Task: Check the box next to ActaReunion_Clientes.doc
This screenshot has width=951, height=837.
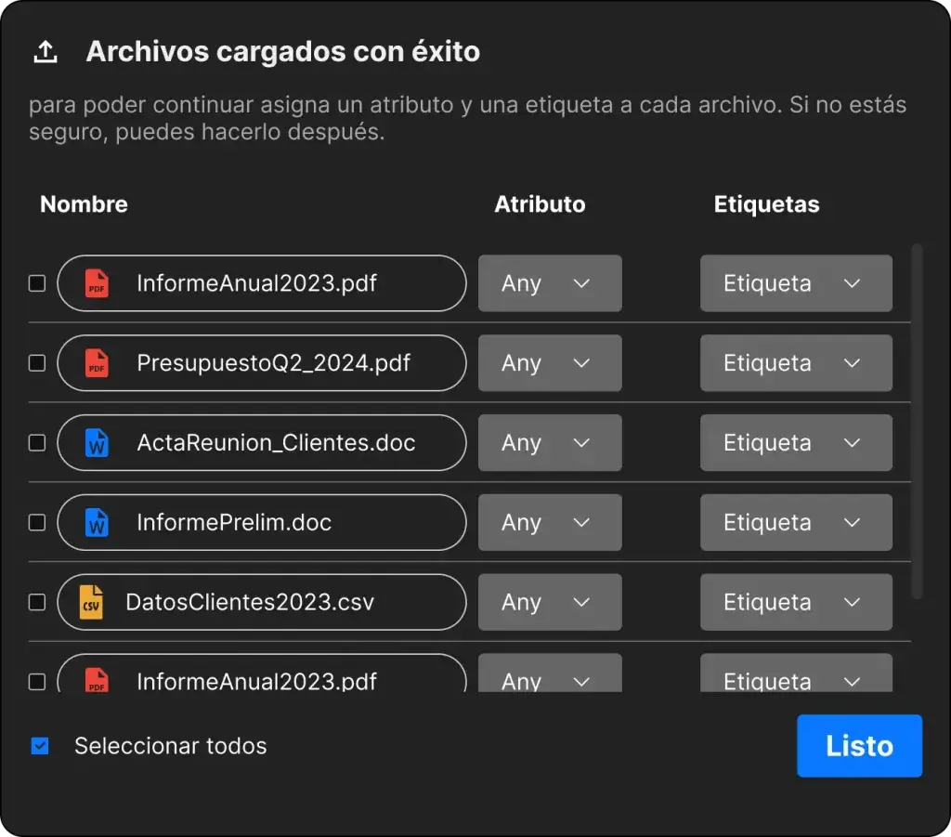Action: [x=37, y=443]
